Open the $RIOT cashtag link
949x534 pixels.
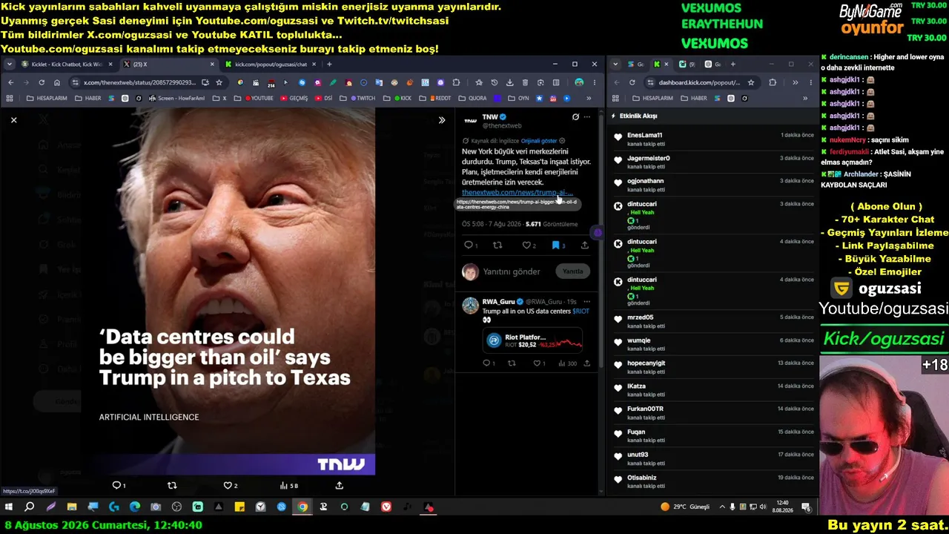coord(581,311)
